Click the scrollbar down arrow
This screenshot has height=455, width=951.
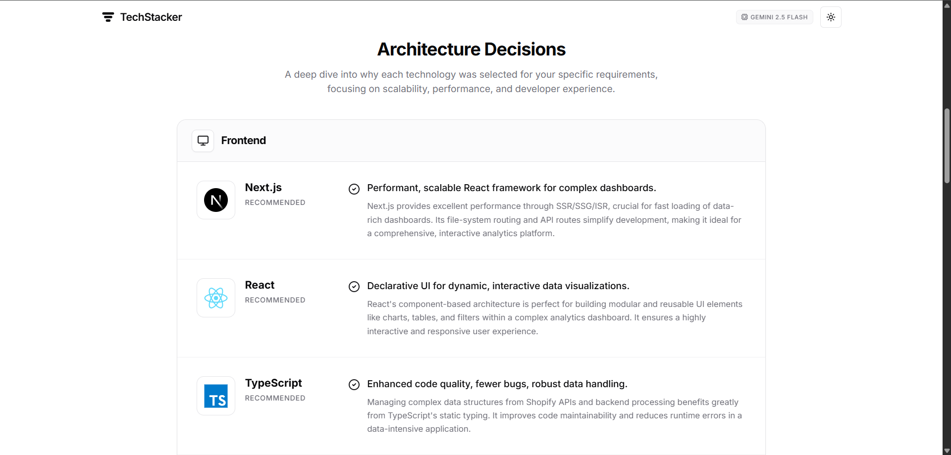tap(946, 450)
